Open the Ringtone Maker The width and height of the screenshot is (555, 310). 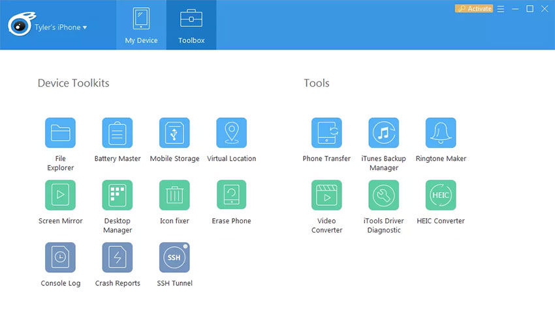[x=441, y=133]
